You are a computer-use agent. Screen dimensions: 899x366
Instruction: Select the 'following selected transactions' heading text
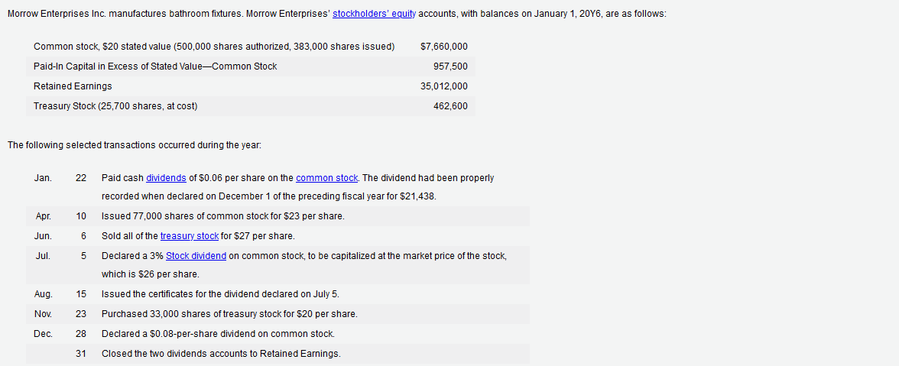pos(135,145)
